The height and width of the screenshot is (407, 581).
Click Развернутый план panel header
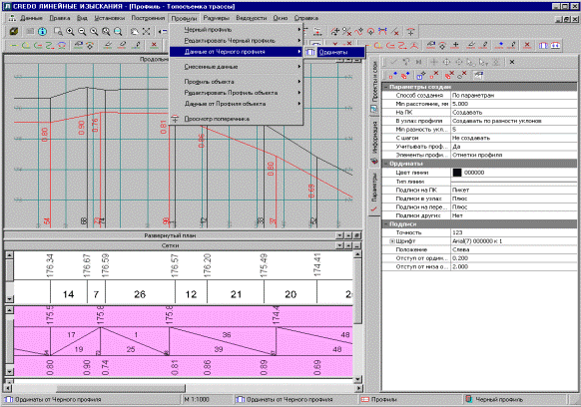(170, 235)
